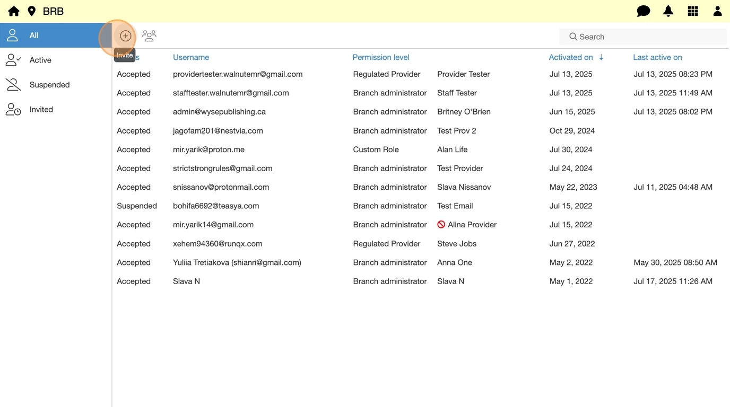Show Suspended users list
The width and height of the screenshot is (730, 407).
click(x=49, y=85)
